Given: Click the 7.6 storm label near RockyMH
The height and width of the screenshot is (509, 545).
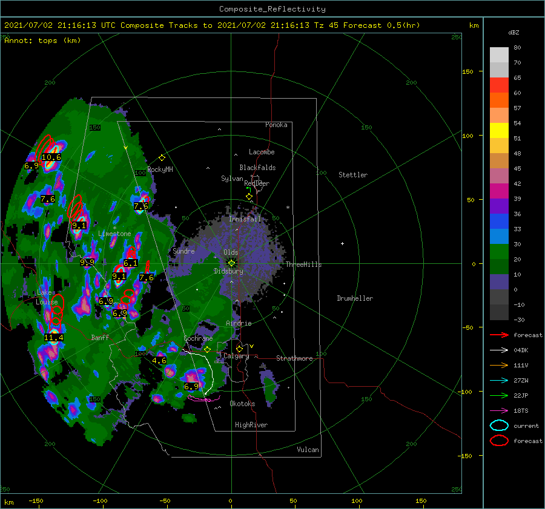Looking at the screenshot, I should pyautogui.click(x=140, y=206).
